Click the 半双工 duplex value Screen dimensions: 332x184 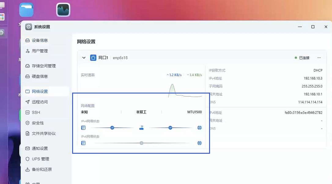141,112
